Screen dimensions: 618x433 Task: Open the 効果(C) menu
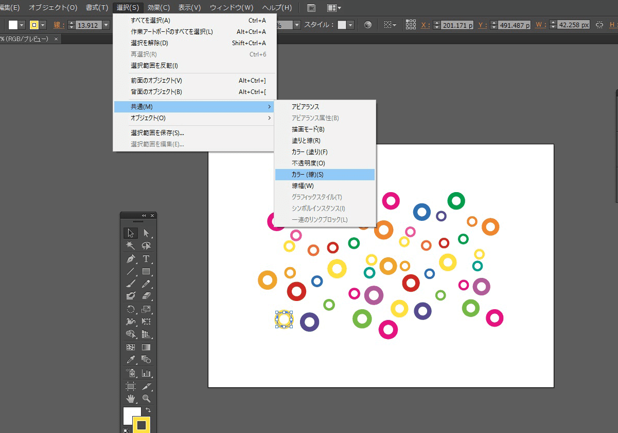pyautogui.click(x=158, y=8)
